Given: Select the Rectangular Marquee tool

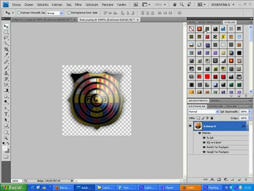Looking at the screenshot, I should pos(6,32).
